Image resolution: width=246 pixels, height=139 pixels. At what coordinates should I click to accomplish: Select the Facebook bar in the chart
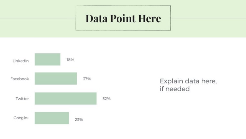56,79
